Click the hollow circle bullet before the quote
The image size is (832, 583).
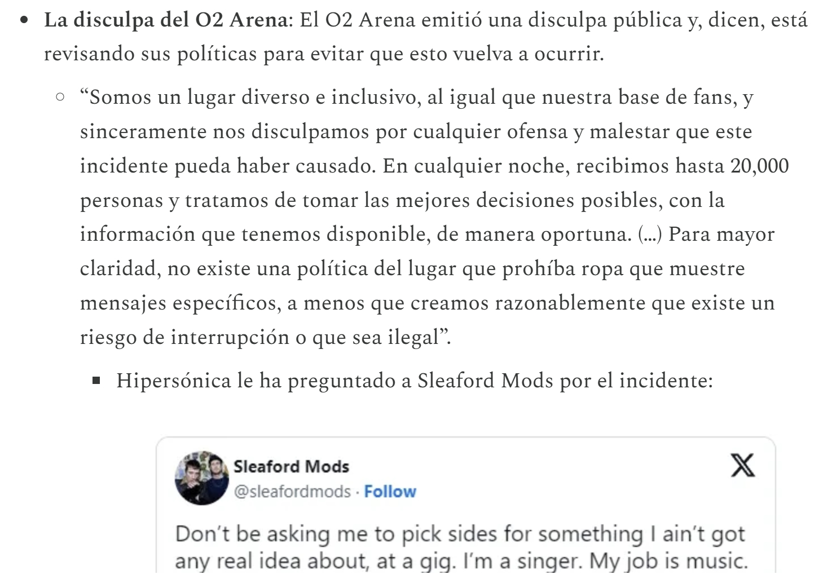coord(60,97)
